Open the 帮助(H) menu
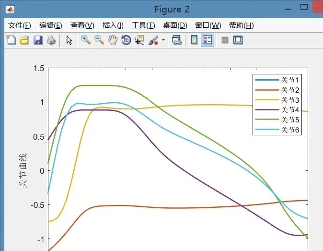This screenshot has width=323, height=251. 242,25
